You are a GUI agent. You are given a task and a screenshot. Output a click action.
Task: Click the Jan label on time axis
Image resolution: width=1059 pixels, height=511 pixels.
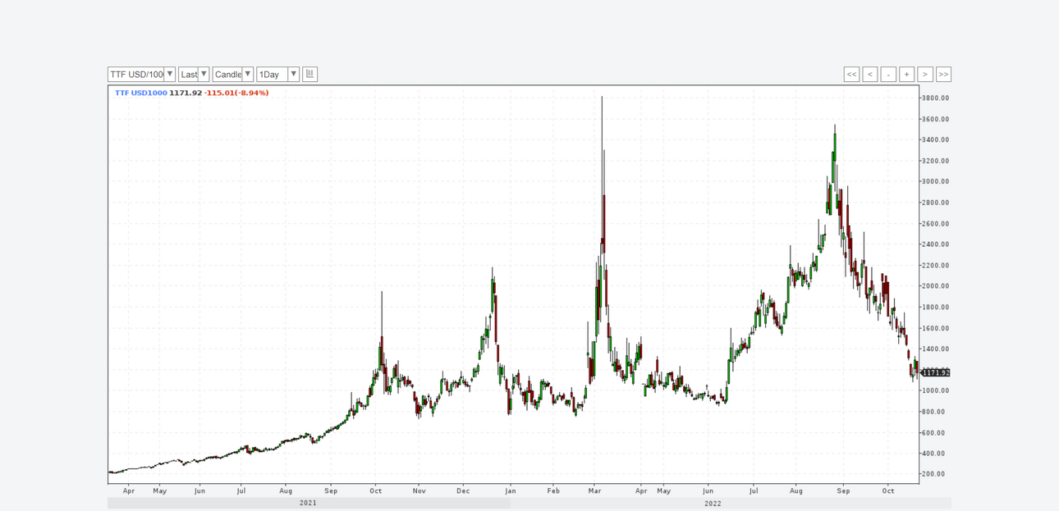510,490
